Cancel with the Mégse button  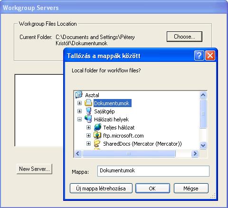coord(191,188)
